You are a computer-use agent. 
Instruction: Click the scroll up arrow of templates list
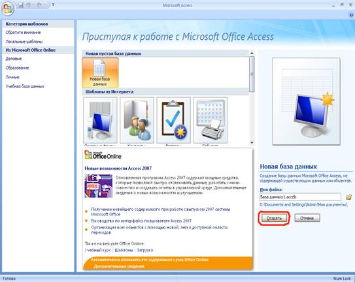[252, 53]
